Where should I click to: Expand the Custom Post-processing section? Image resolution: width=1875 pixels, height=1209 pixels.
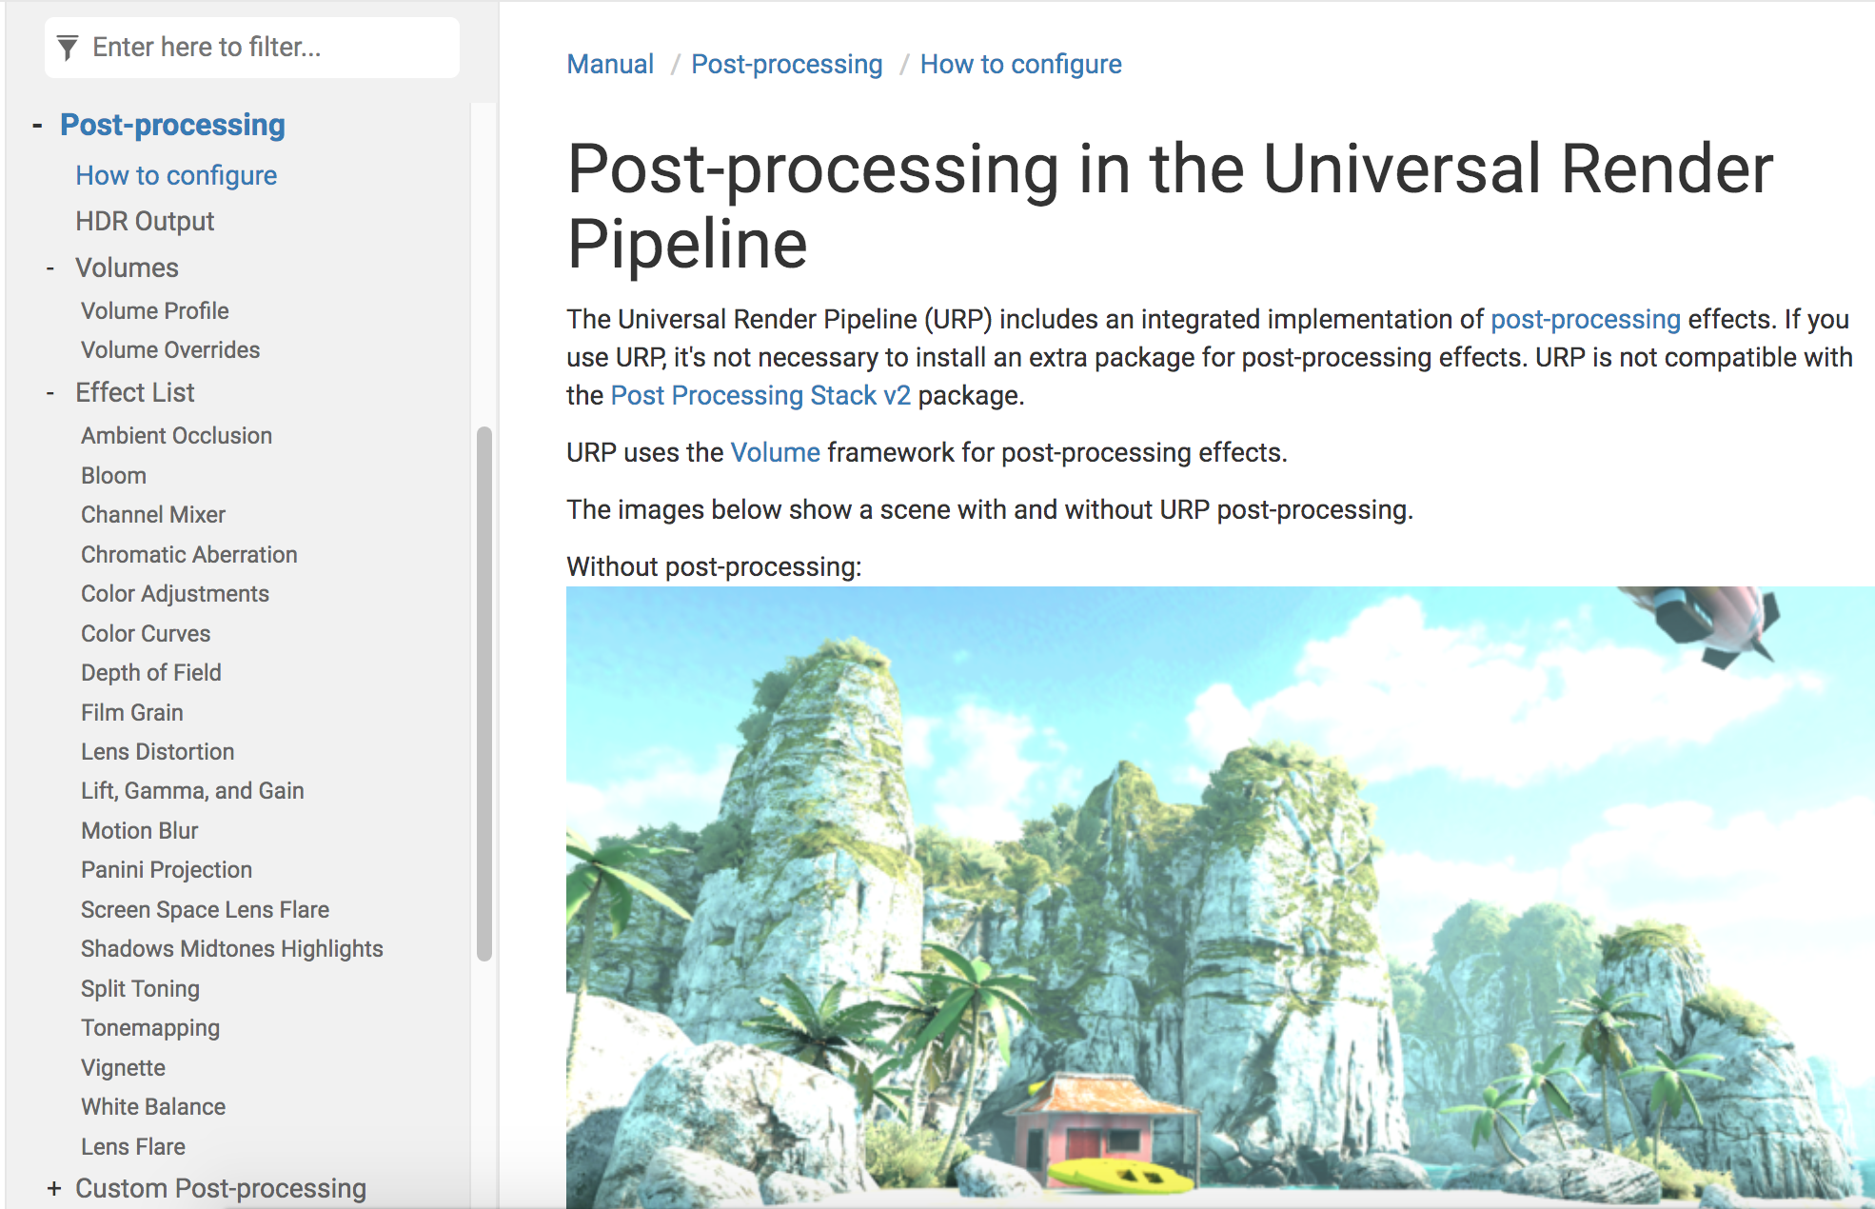[54, 1188]
